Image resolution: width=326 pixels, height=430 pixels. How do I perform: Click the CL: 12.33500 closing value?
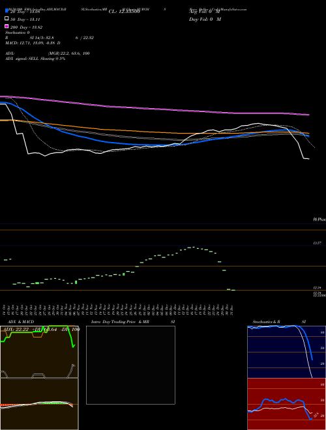click(125, 12)
